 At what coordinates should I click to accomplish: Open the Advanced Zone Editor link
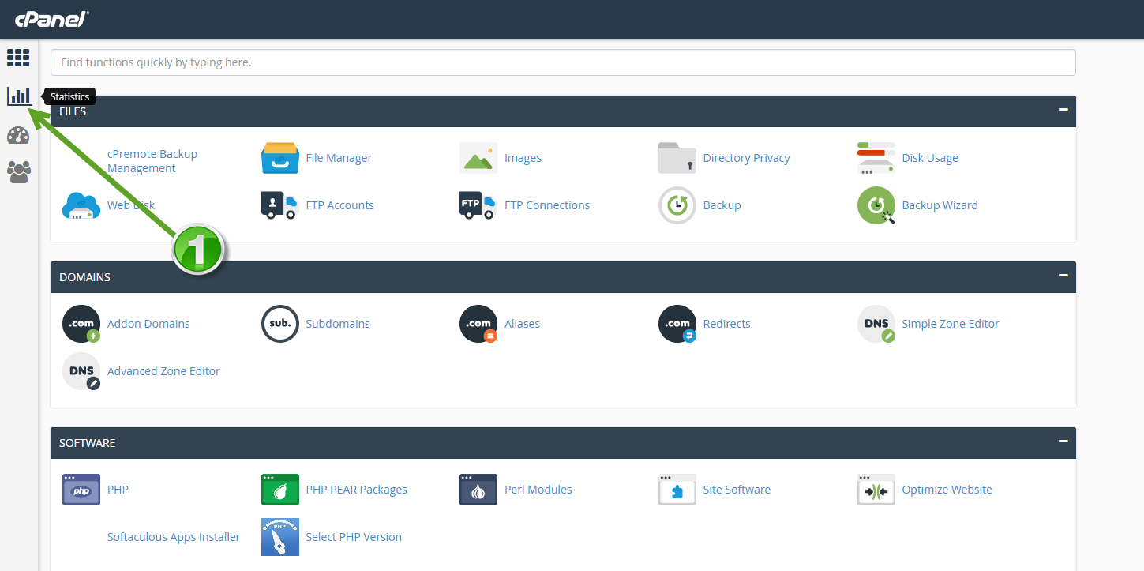[x=163, y=371]
